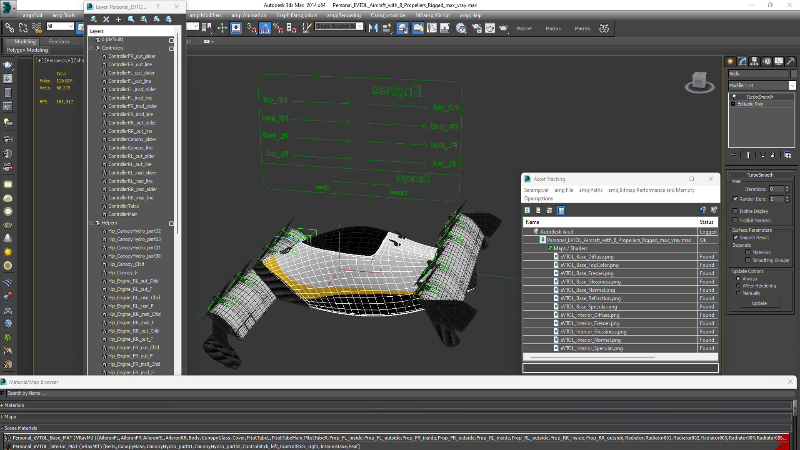Screen dimensions: 800x450
Task: Click the Render Setup teapot icon
Action: [x=476, y=28]
